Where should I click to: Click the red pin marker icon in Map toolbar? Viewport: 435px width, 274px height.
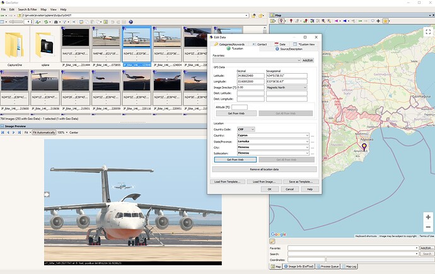pos(291,21)
